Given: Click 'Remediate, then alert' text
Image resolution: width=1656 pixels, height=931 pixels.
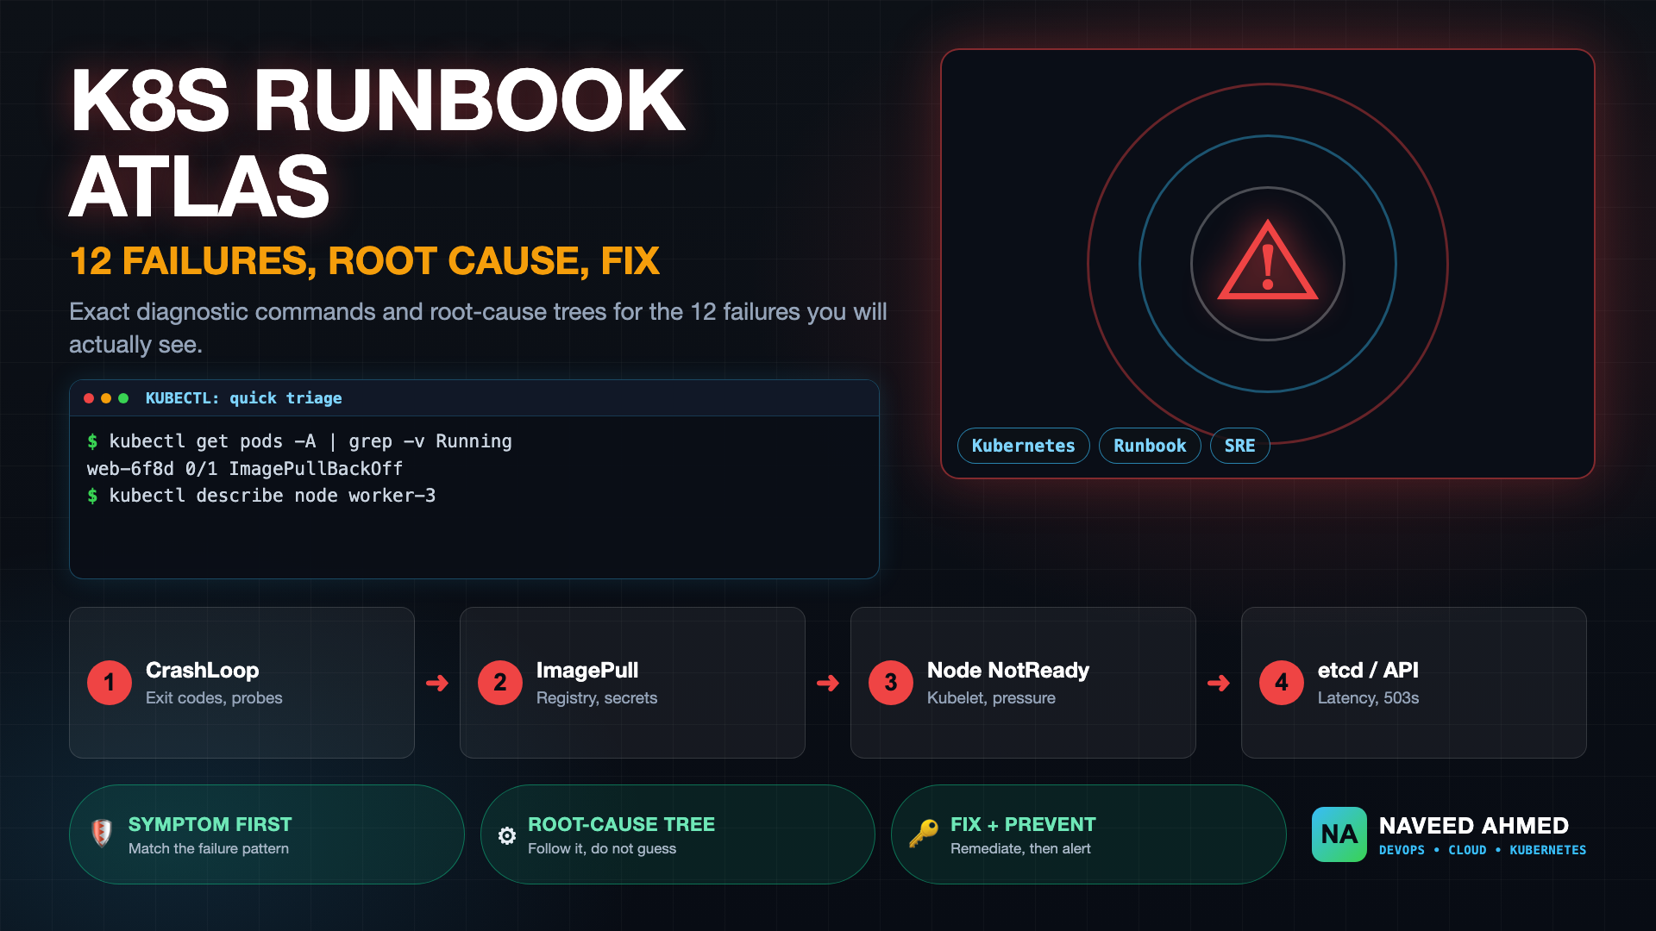Looking at the screenshot, I should point(1020,849).
